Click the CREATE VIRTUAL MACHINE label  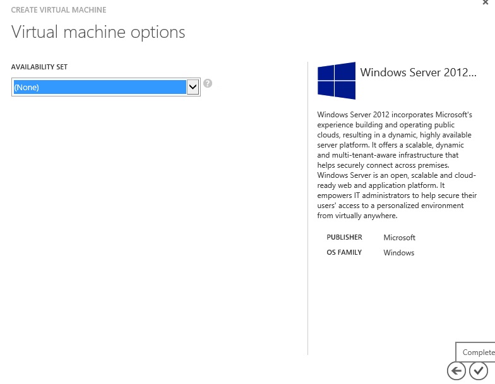pyautogui.click(x=59, y=10)
